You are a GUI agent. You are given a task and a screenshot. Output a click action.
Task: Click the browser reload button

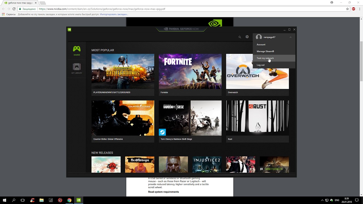tap(14, 9)
